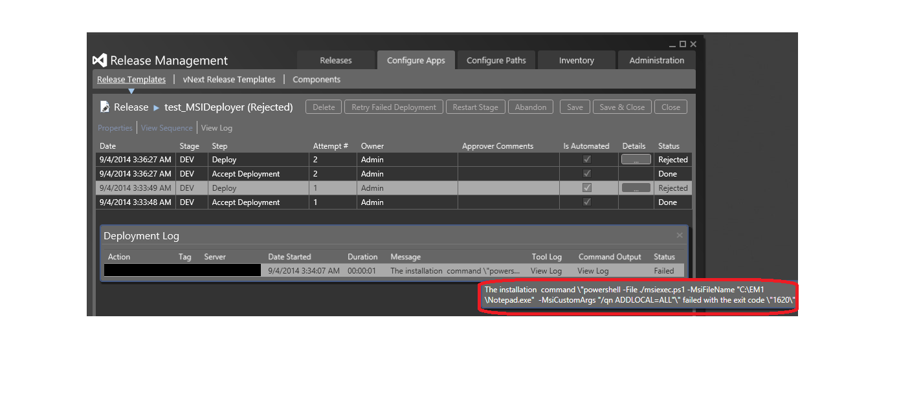Click the test_MSIDeployer (Rejected) title
Viewport: 921px width, 399px height.
click(x=228, y=107)
